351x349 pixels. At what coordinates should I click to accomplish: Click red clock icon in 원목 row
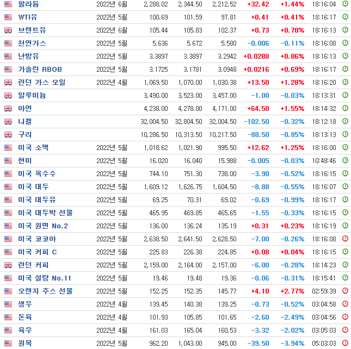(346, 342)
